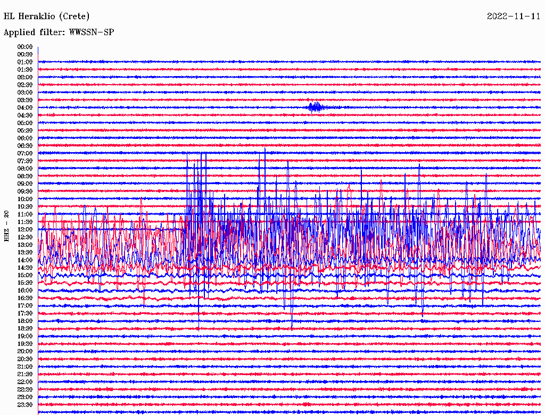Click the 03:30 time label

[25, 100]
